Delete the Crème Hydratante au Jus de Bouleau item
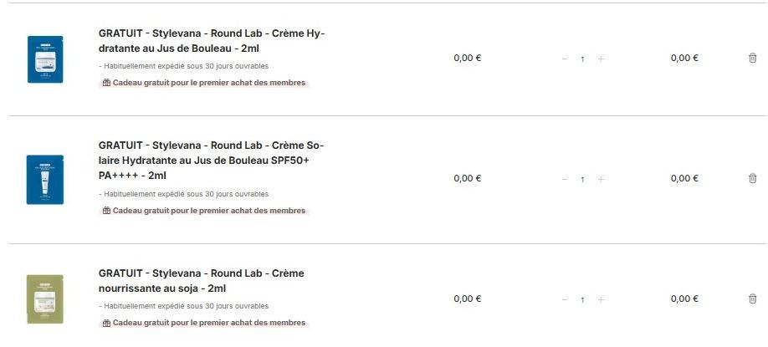This screenshot has height=347, width=768. tap(752, 59)
